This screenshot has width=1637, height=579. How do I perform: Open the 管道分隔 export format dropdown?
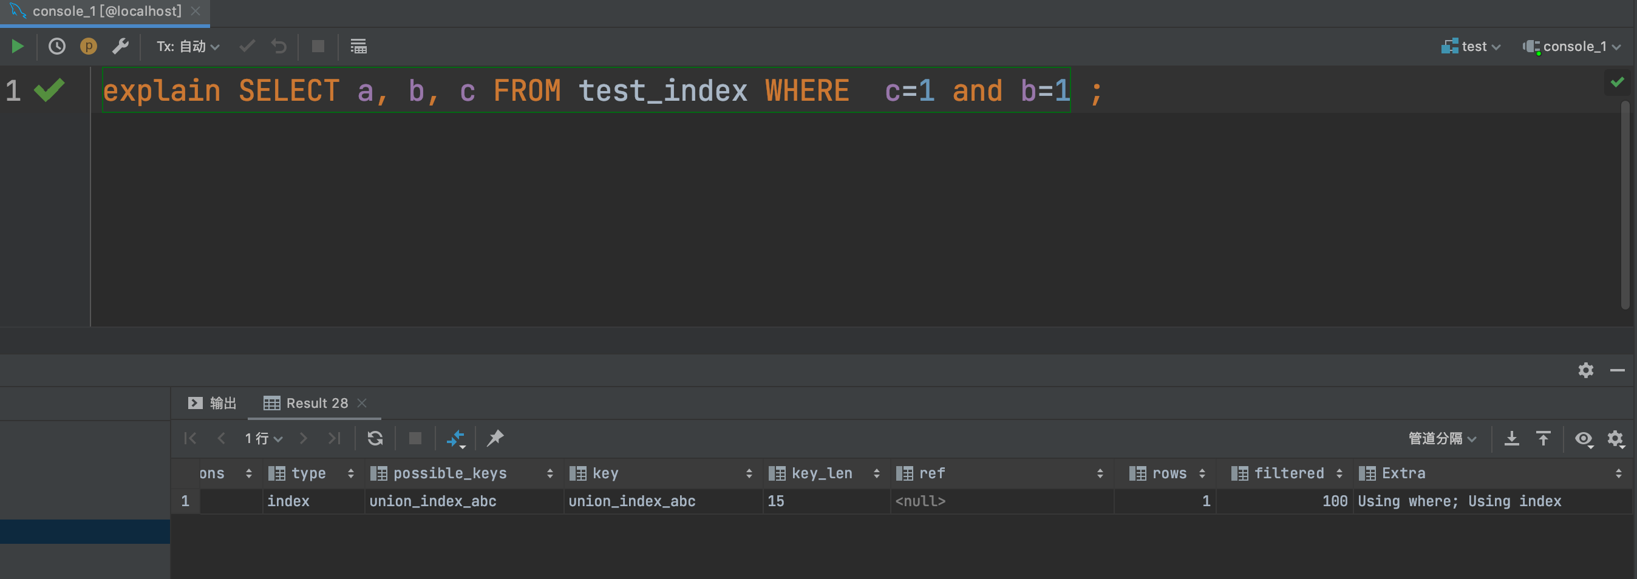pos(1442,438)
